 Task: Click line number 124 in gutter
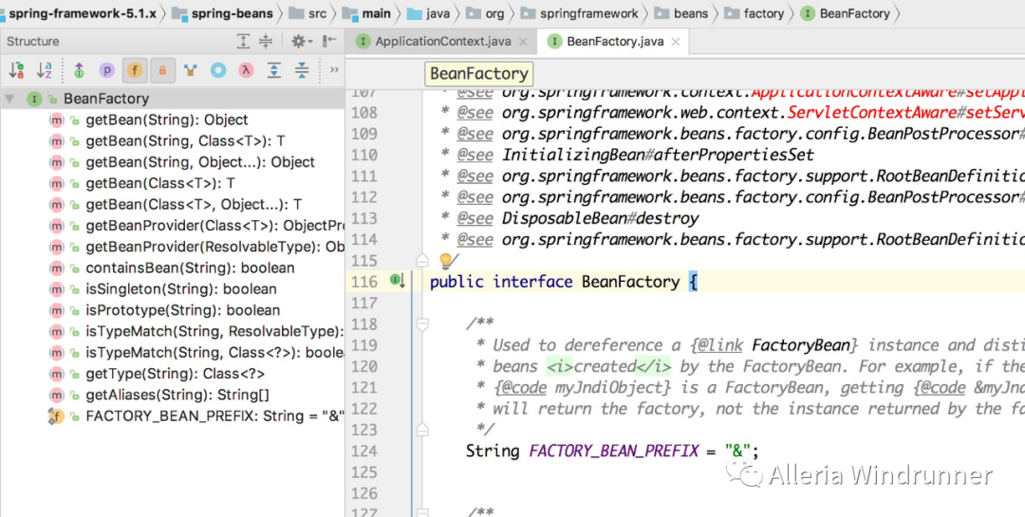coord(364,451)
